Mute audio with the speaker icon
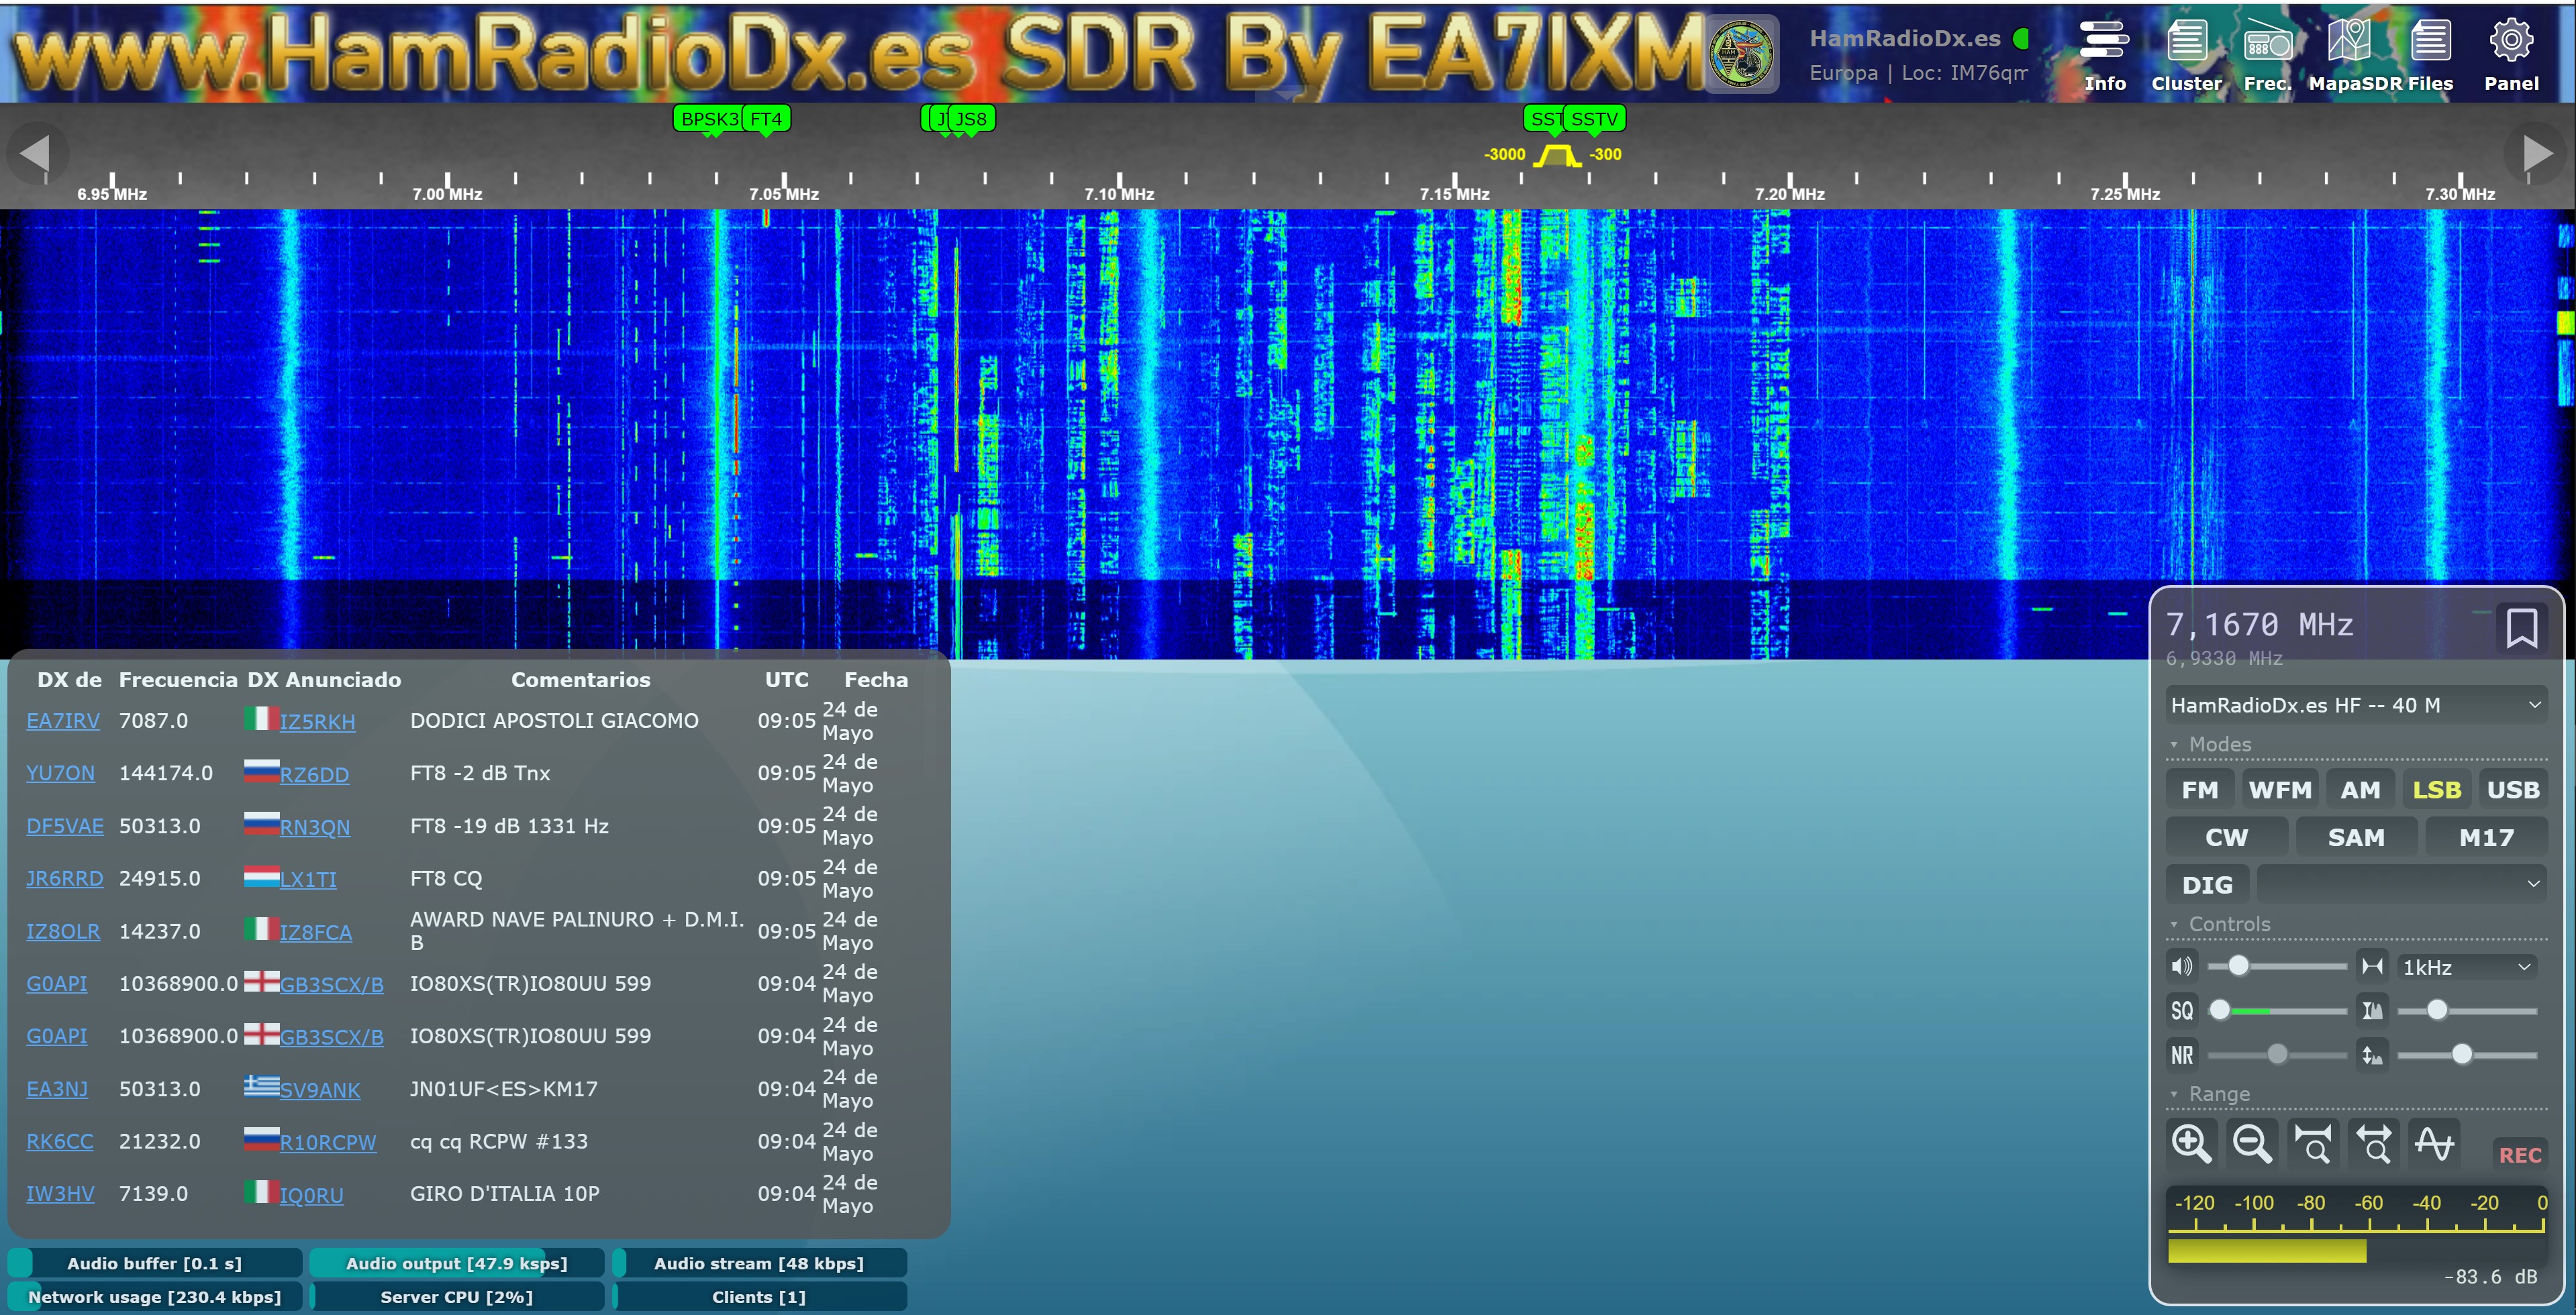Image resolution: width=2576 pixels, height=1315 pixels. point(2182,966)
